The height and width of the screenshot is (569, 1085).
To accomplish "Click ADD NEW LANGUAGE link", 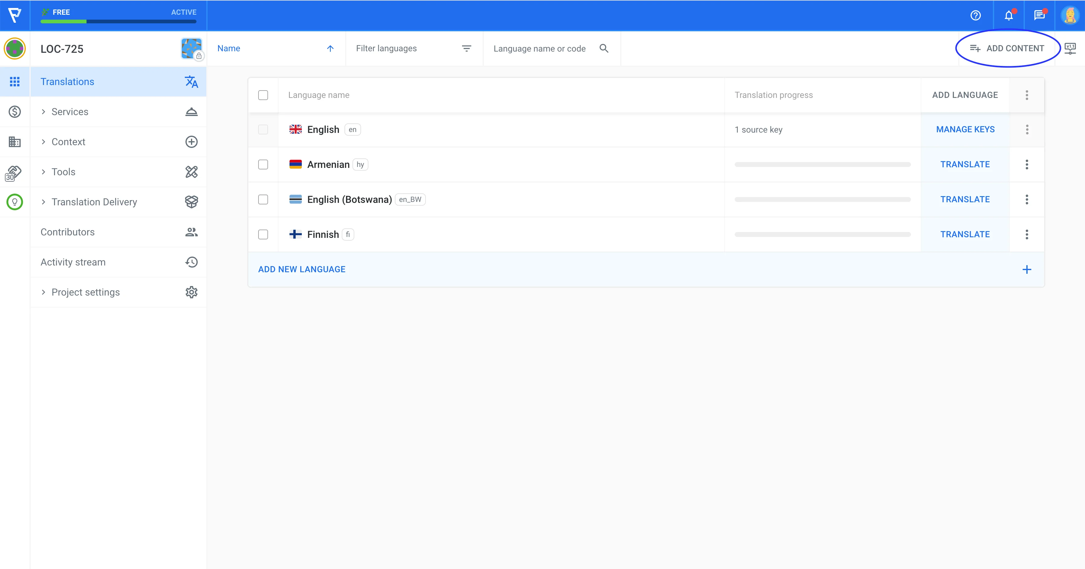I will tap(302, 269).
